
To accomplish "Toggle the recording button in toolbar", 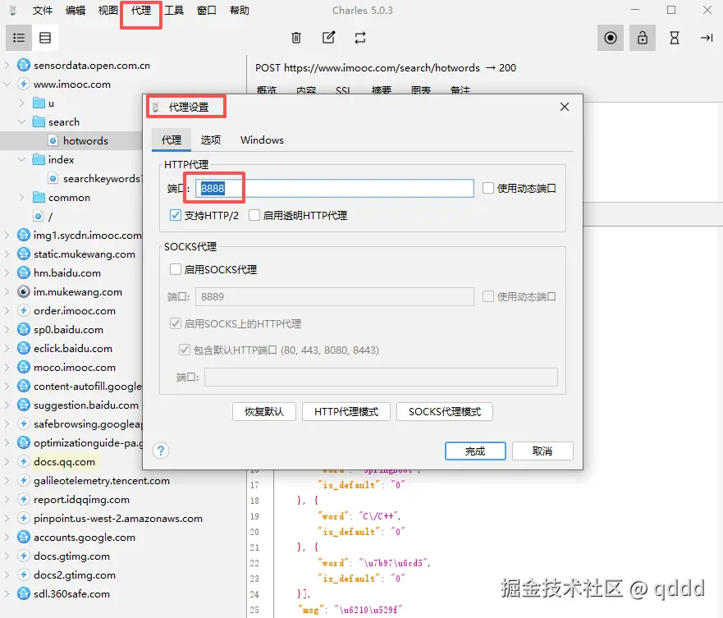I will point(610,38).
